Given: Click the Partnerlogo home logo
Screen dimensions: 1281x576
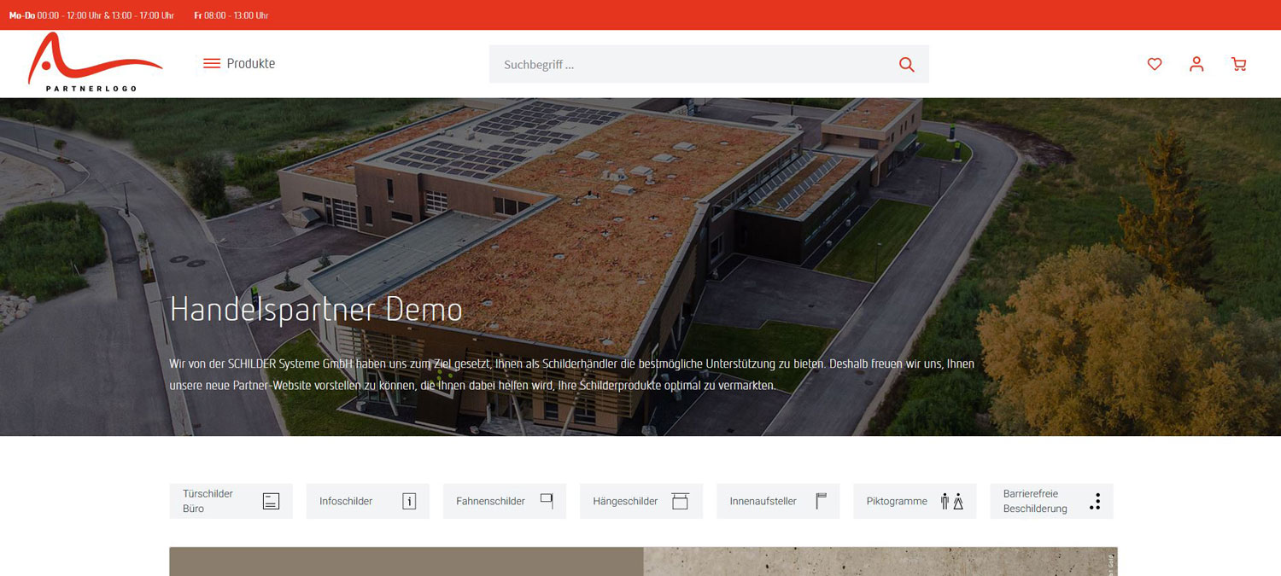Looking at the screenshot, I should point(95,62).
